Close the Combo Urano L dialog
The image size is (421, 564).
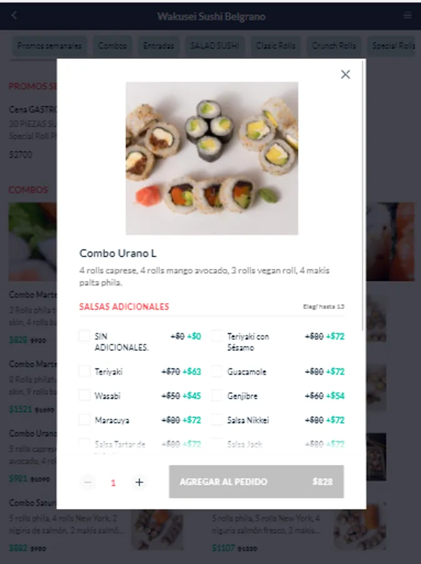pyautogui.click(x=345, y=74)
